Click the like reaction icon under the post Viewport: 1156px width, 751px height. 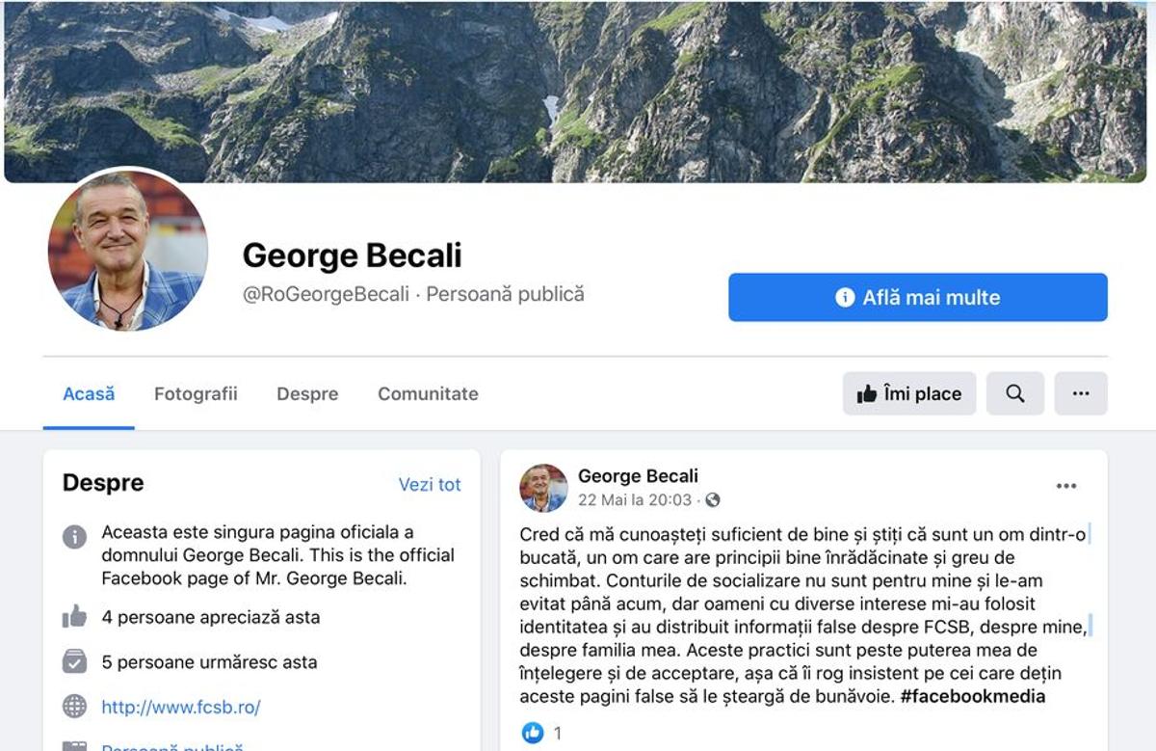pyautogui.click(x=533, y=733)
